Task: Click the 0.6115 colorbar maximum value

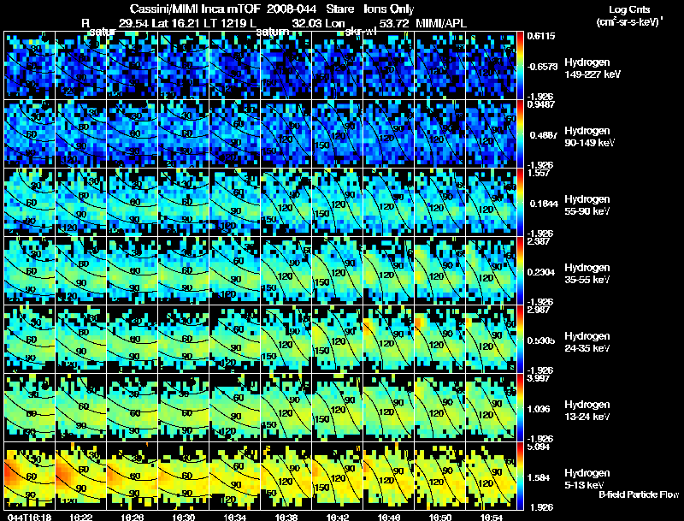Action: pyautogui.click(x=541, y=36)
